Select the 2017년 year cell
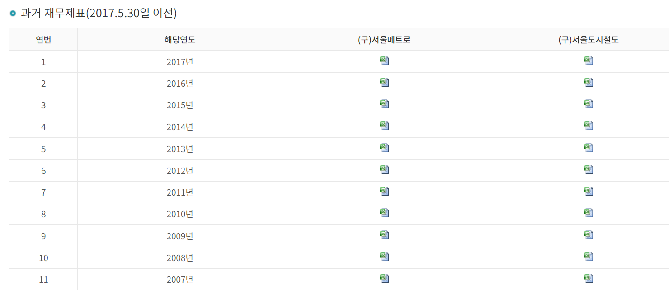This screenshot has width=669, height=299. coord(180,62)
